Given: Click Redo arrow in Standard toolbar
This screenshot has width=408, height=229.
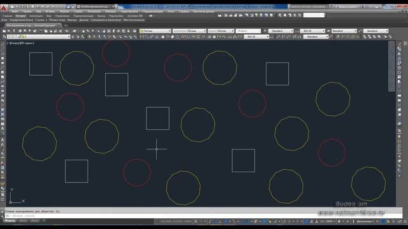Looking at the screenshot, I should [75, 31].
